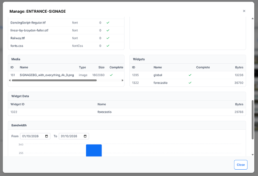This screenshot has height=176, width=258.
Task: Click the Media table left scroll arrow
Action: click(x=10, y=80)
